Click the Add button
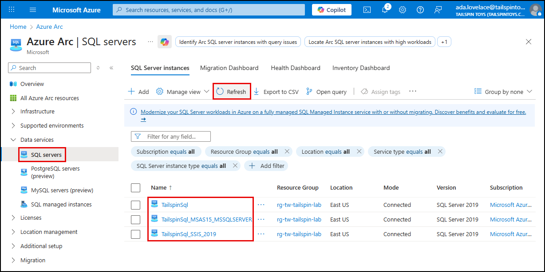Viewport: 545px width, 272px height. point(138,92)
